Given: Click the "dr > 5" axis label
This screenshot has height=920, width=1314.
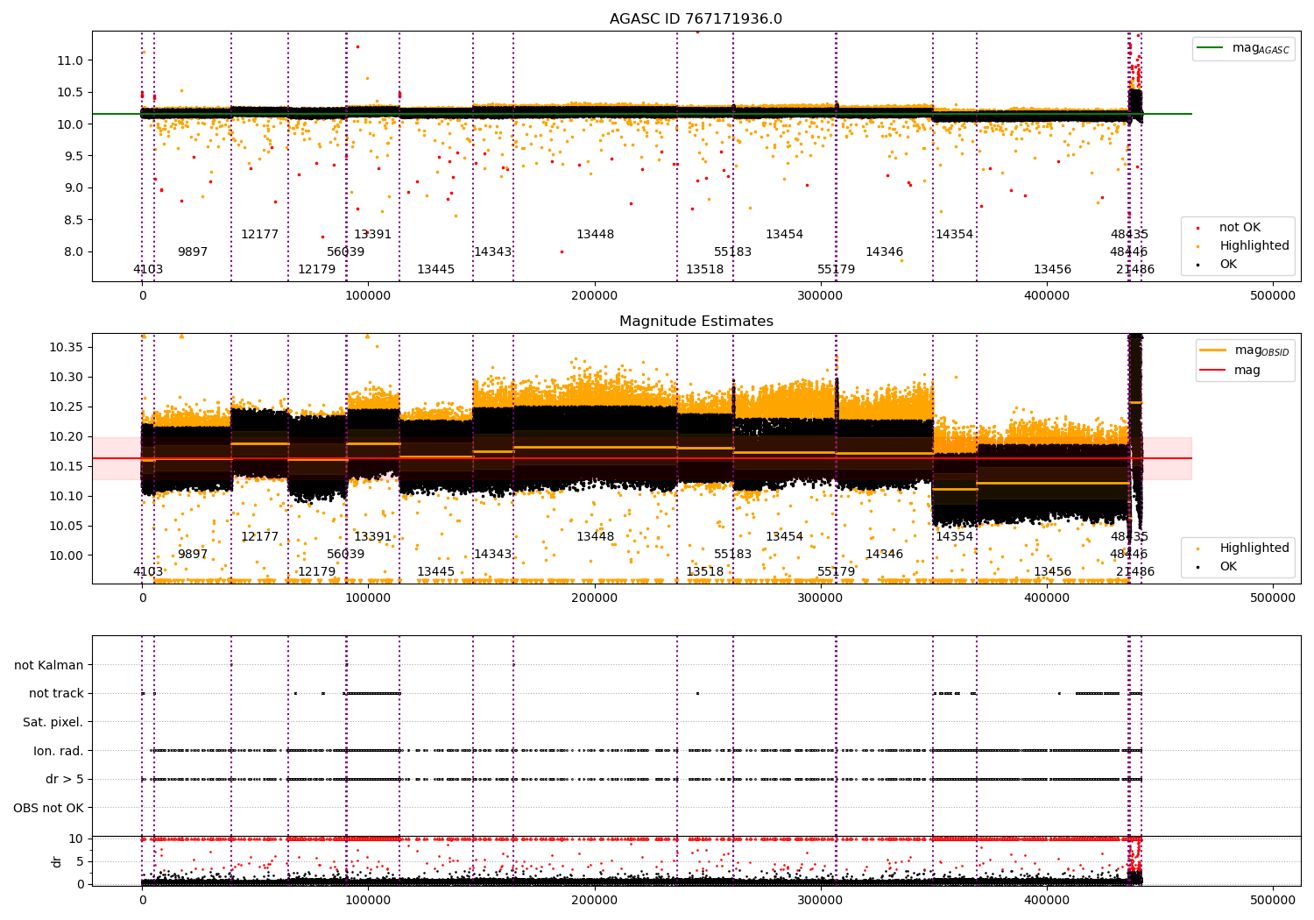Looking at the screenshot, I should 65,780.
